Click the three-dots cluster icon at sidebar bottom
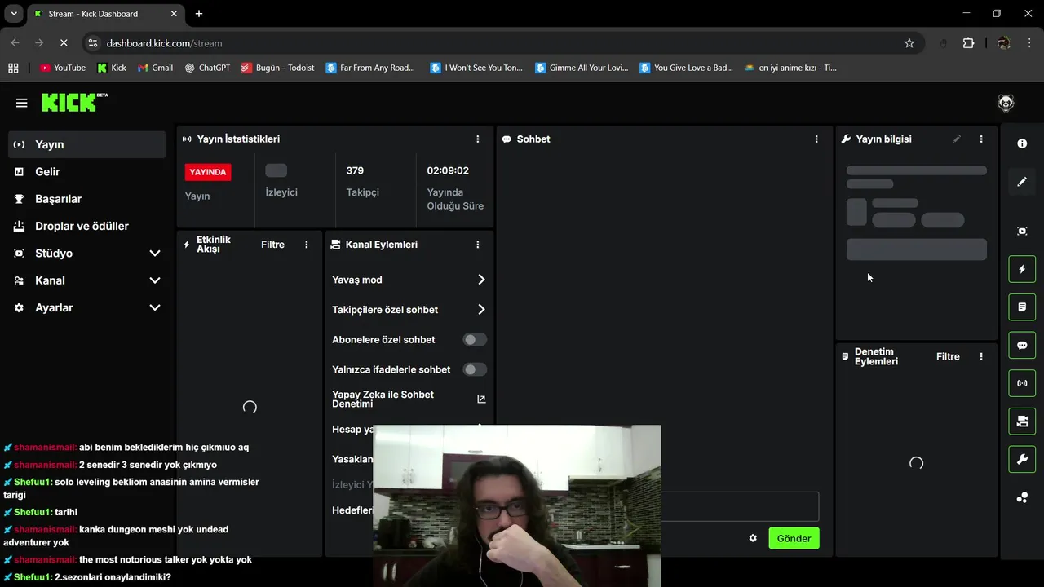The width and height of the screenshot is (1044, 587). pos(1022,497)
